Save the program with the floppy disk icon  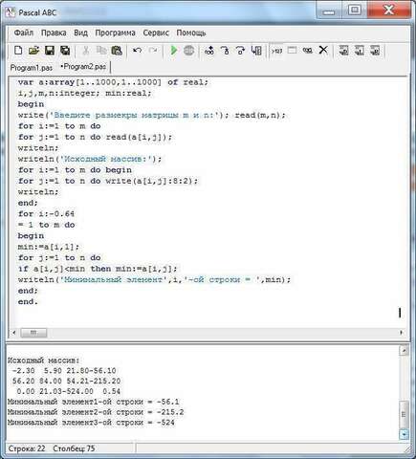pyautogui.click(x=50, y=51)
